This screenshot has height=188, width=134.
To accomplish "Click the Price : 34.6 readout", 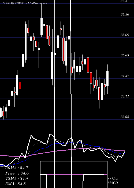I will pos(17,173).
